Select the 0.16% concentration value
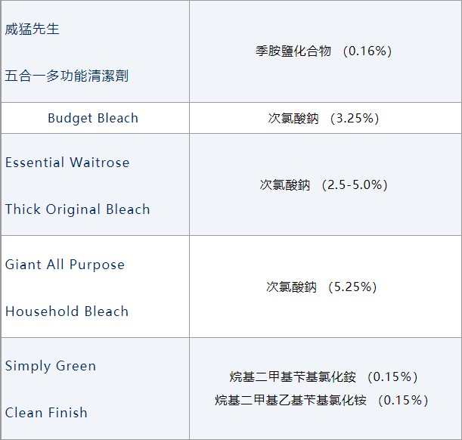The width and height of the screenshot is (462, 440). [x=367, y=51]
